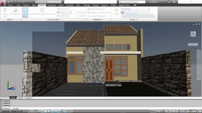
Task: Expand the Lights panel
Action: pos(10,19)
